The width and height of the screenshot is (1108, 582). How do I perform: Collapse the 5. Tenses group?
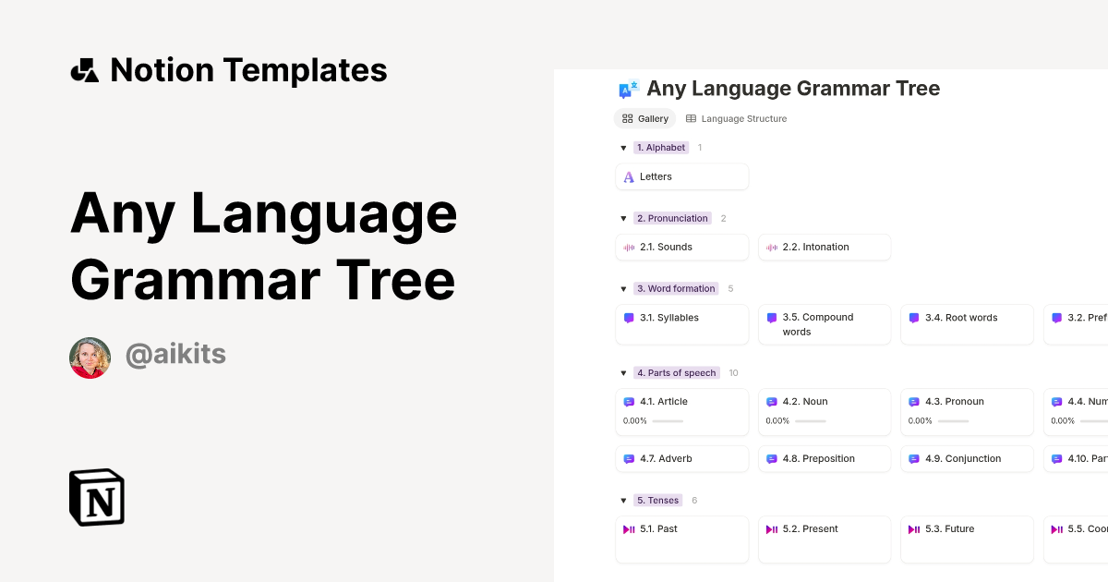pos(623,500)
